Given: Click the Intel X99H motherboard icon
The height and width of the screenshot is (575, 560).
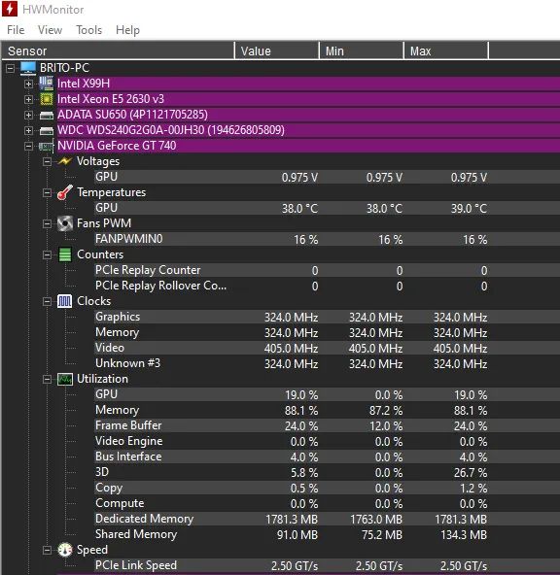Looking at the screenshot, I should tap(47, 84).
